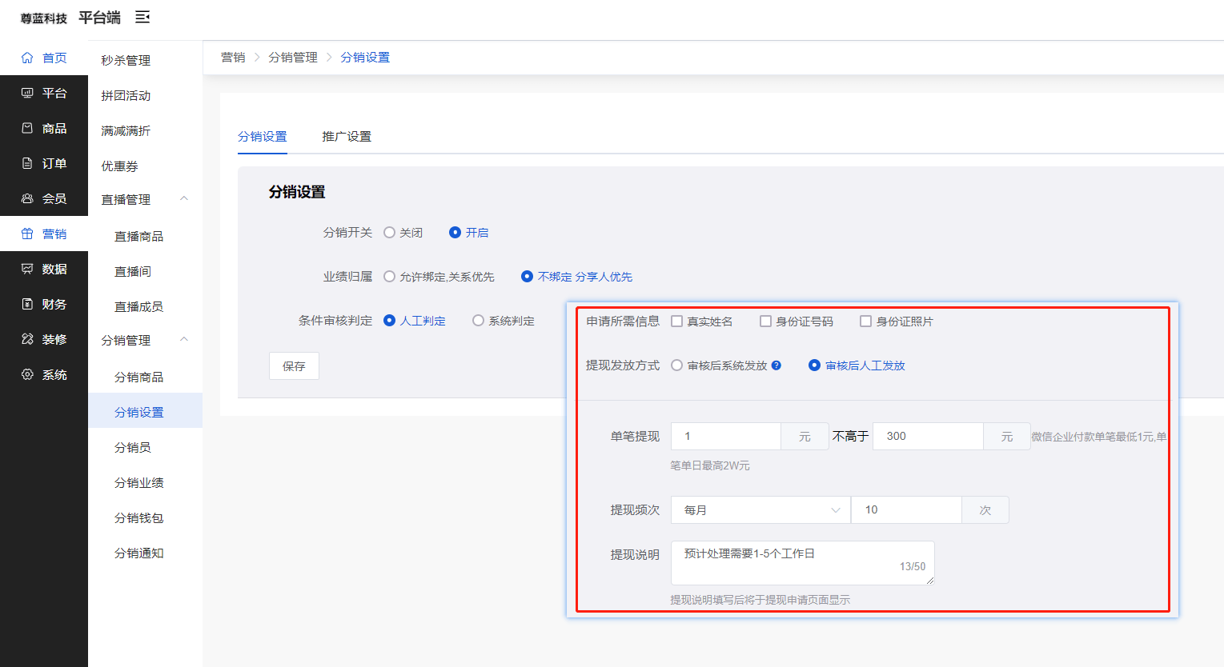The height and width of the screenshot is (667, 1224).
Task: Click the 单笔提现 minimum amount field
Action: (725, 437)
